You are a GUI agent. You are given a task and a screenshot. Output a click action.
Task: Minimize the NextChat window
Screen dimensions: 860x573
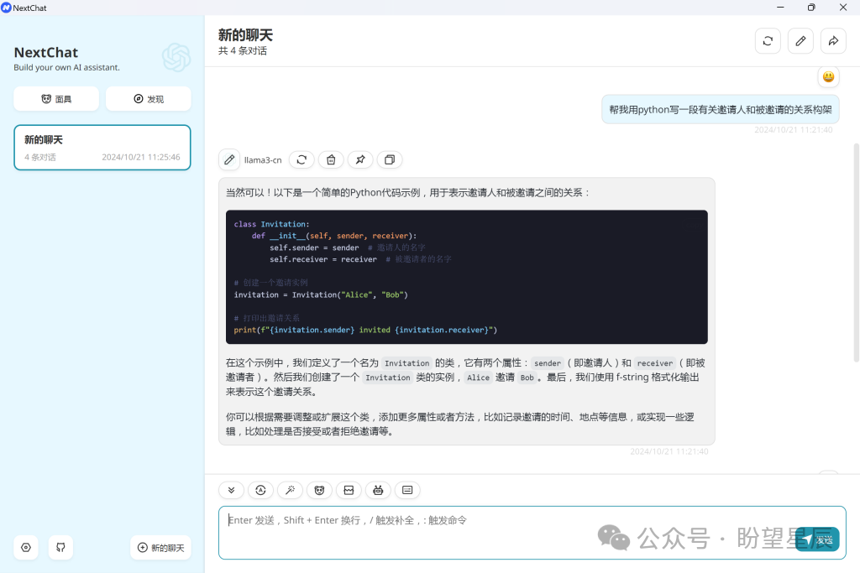pos(780,7)
